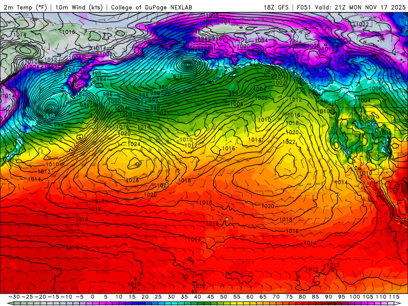Viewport: 408px width, 306px height.
Task: Click the 40 color scale label
Action: pos(197,297)
